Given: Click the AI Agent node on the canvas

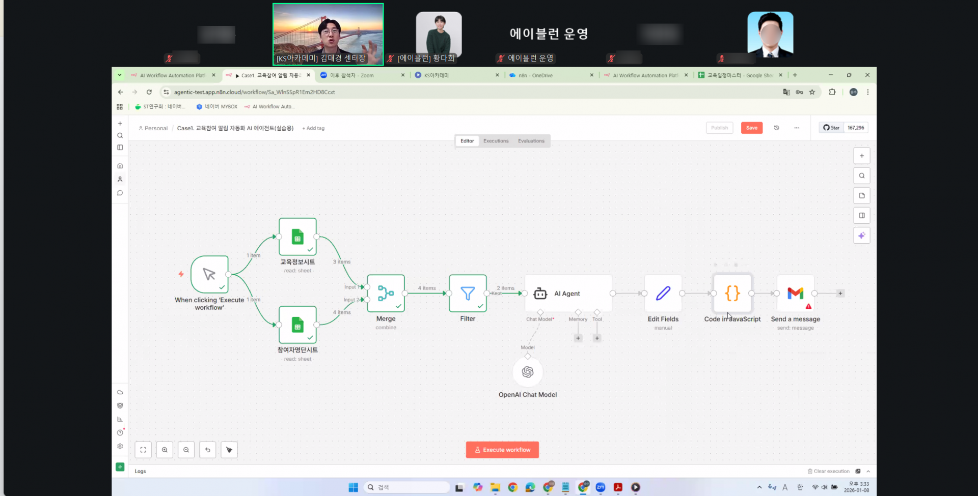Looking at the screenshot, I should pos(567,294).
